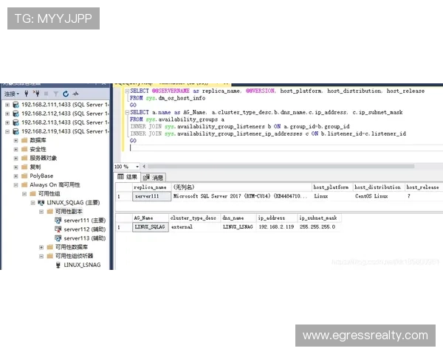Click the LINUX_SQLAG availability group icon

click(41, 202)
